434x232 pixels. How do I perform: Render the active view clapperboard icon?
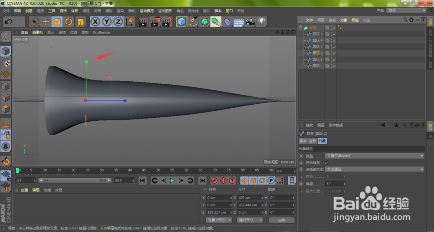[144, 22]
